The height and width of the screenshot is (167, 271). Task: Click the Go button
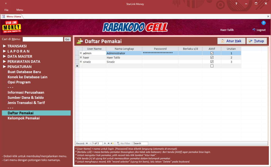[x=67, y=39]
